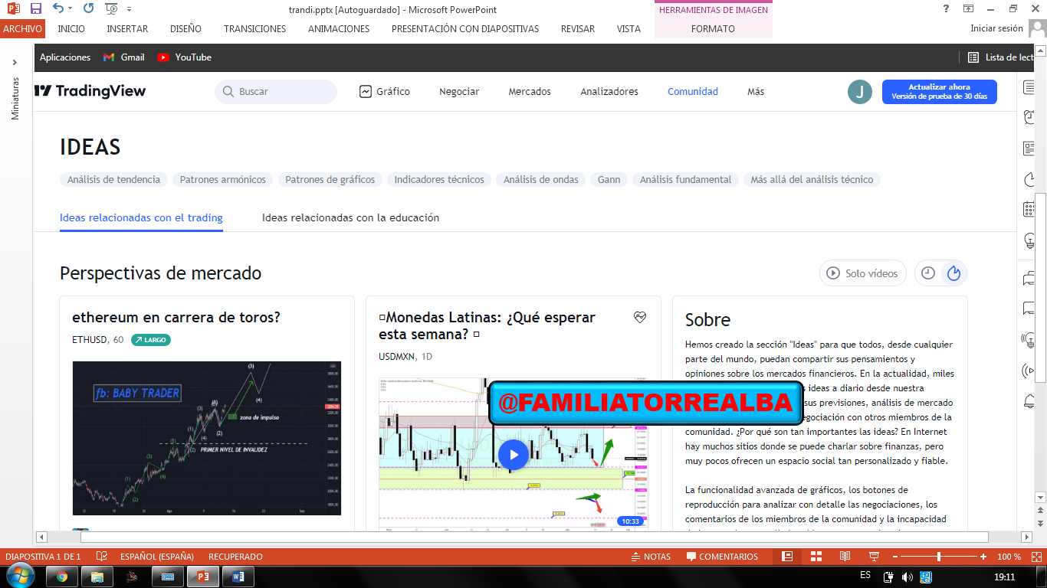
Task: Open the ethereum en carrera de toros idea
Action: tap(176, 318)
